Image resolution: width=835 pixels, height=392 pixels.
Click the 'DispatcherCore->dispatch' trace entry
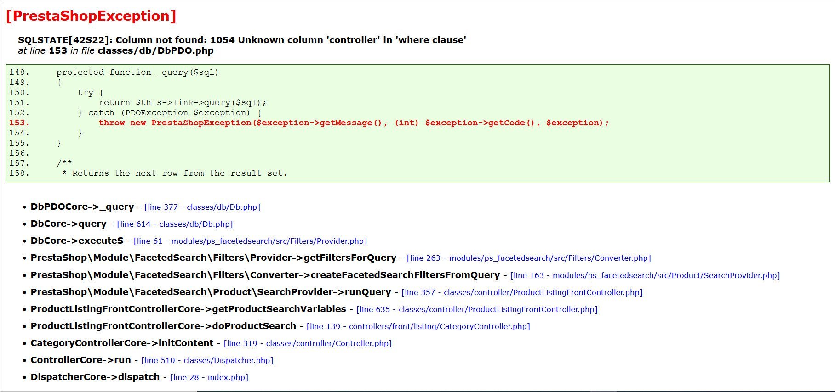coord(95,377)
